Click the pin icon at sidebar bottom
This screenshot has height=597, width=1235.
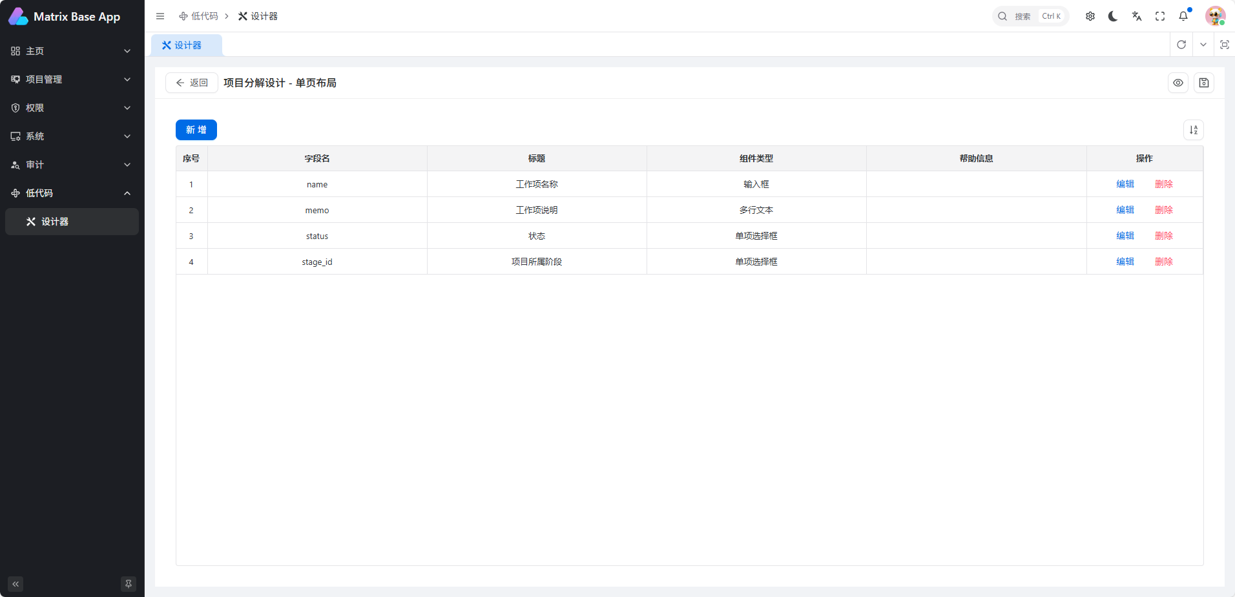point(129,583)
